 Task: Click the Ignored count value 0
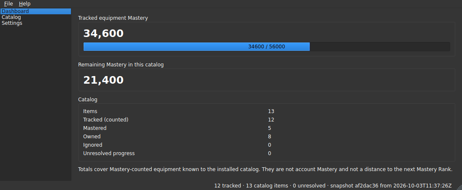click(270, 145)
